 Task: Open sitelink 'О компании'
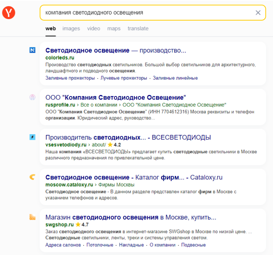point(163,245)
